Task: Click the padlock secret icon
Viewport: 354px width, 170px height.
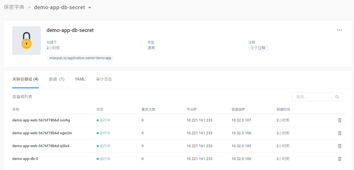Action: (x=26, y=41)
